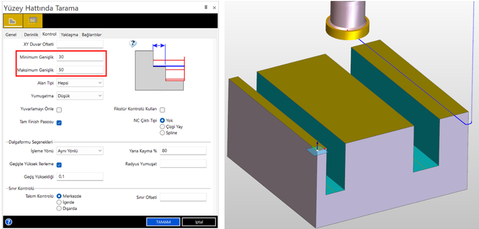Switch to the Yaklaşma tab

coord(69,34)
